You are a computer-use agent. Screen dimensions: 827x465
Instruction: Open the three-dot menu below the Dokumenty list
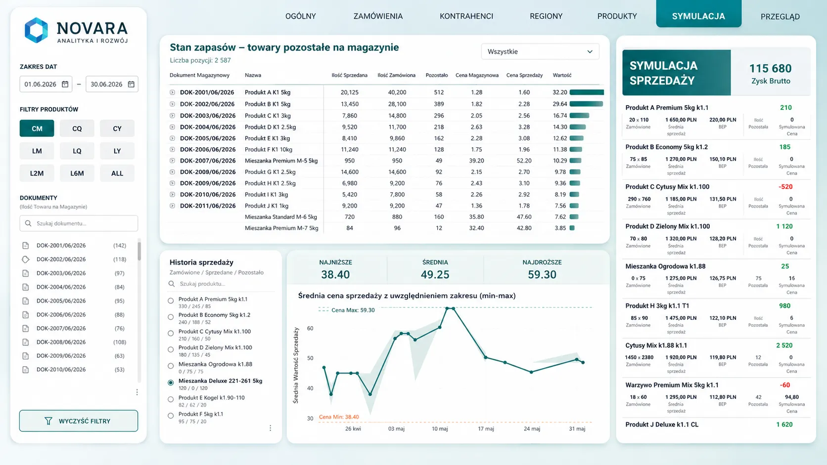point(137,392)
